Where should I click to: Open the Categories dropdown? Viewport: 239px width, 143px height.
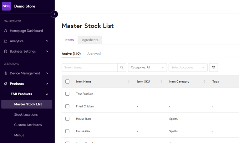click(147, 68)
